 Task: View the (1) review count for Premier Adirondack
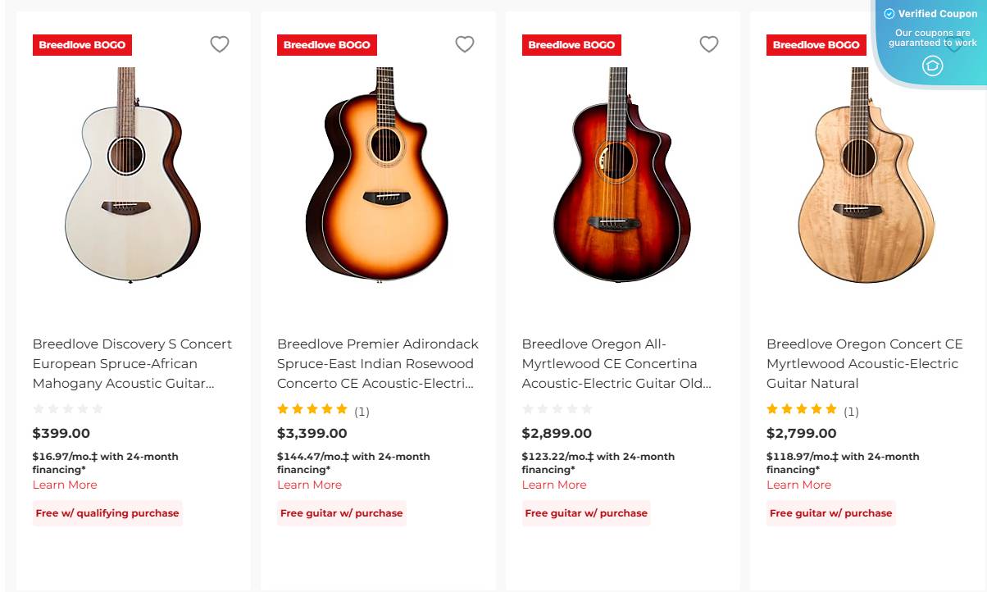(362, 411)
